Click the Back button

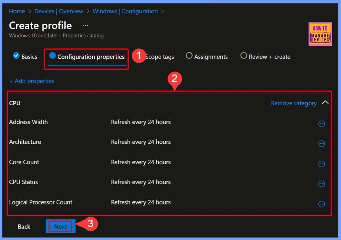[x=24, y=227]
